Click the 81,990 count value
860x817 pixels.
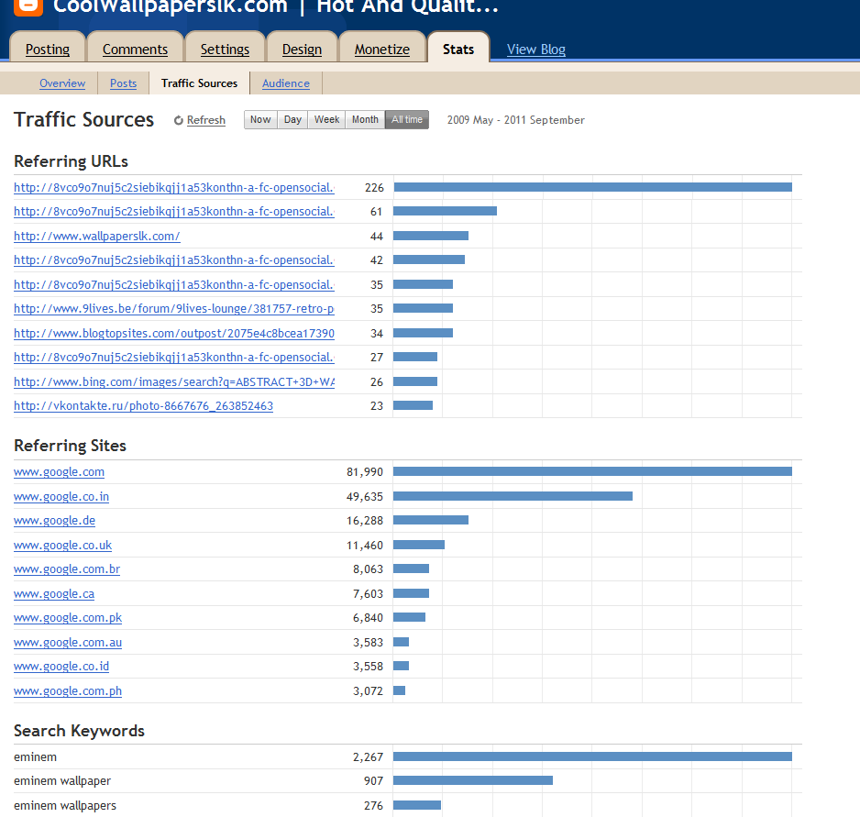pos(365,472)
